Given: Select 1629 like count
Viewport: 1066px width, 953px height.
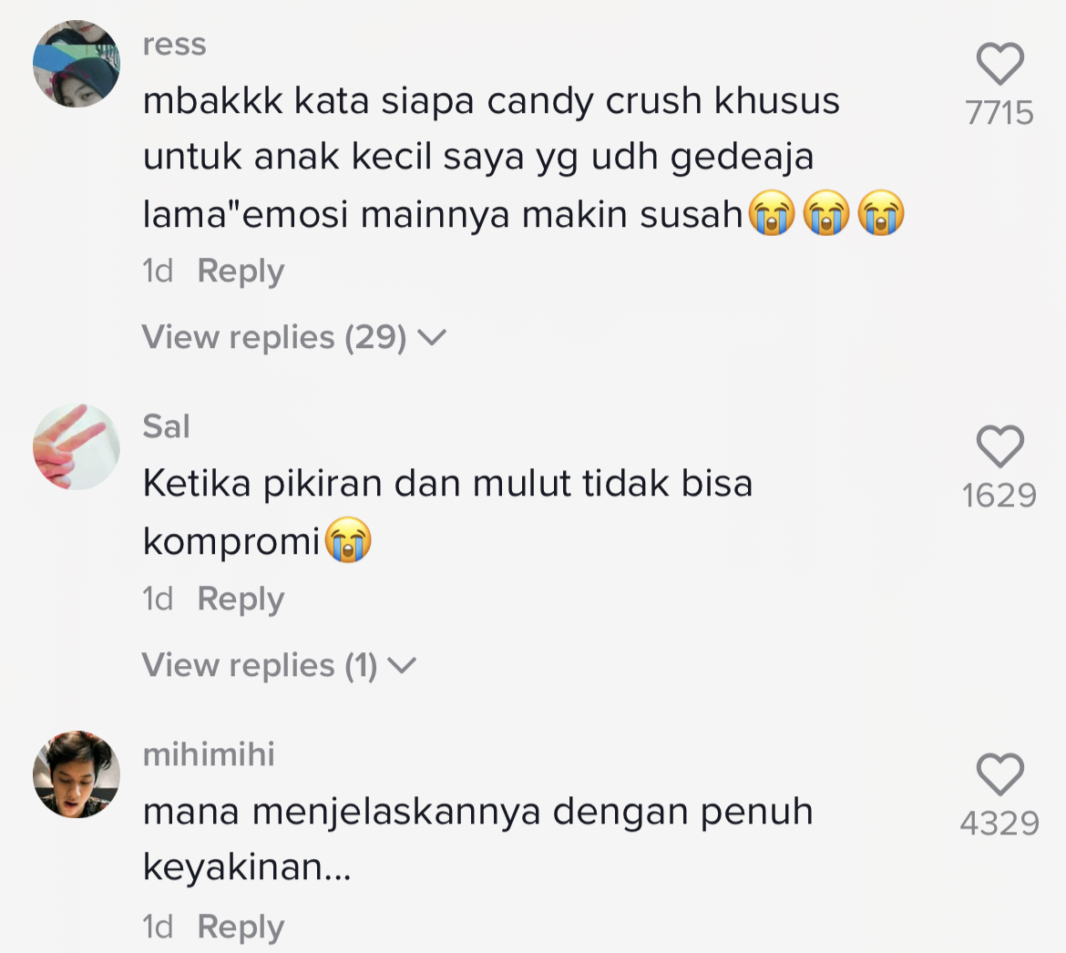Looking at the screenshot, I should 999,496.
